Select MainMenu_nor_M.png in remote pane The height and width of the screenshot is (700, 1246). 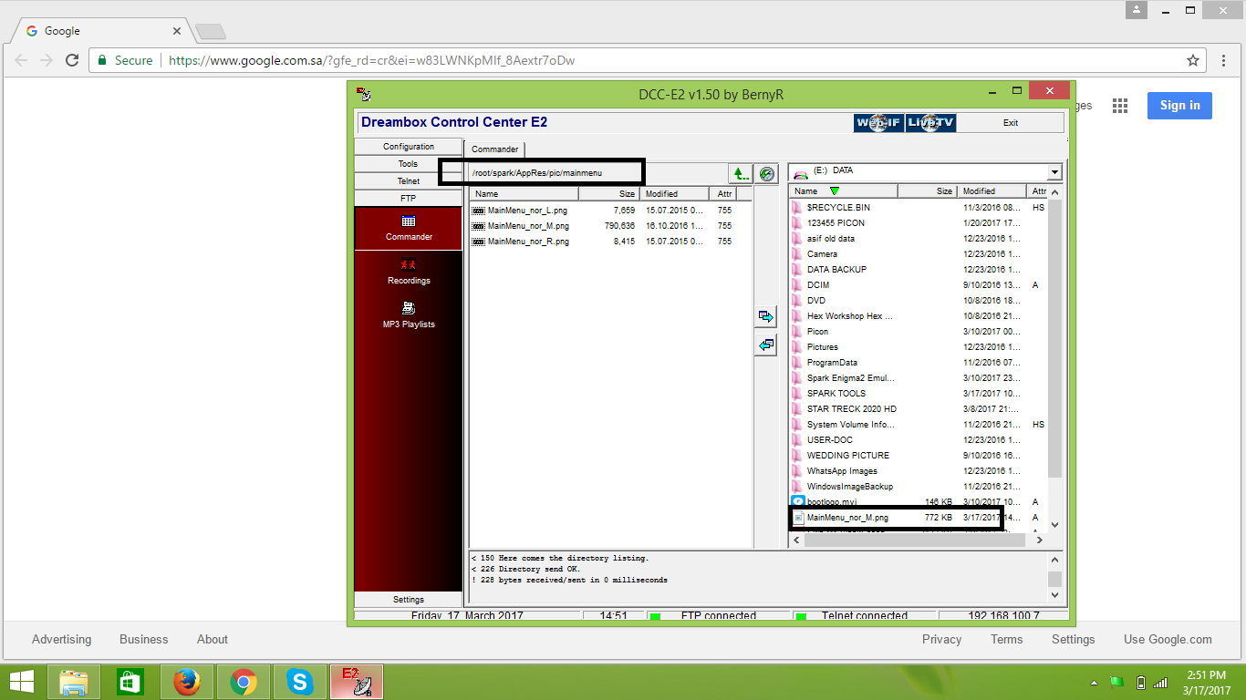(x=528, y=226)
